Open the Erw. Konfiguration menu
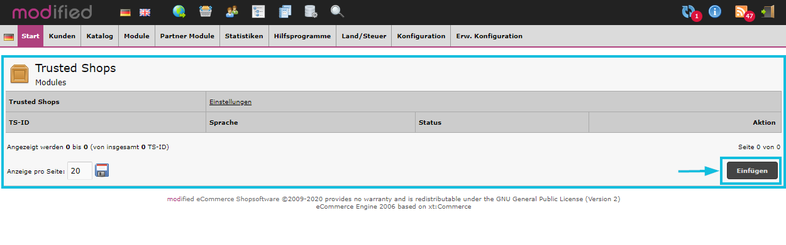The height and width of the screenshot is (245, 786). 489,36
